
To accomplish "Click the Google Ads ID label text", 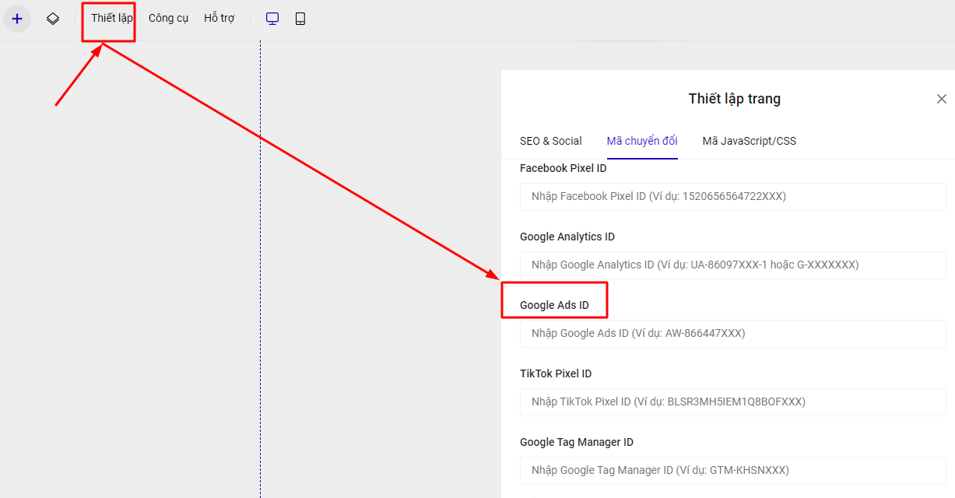I will pyautogui.click(x=554, y=305).
